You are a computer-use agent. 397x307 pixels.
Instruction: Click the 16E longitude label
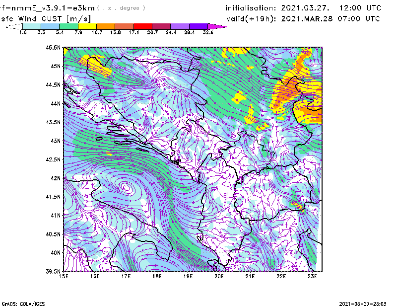95,276
